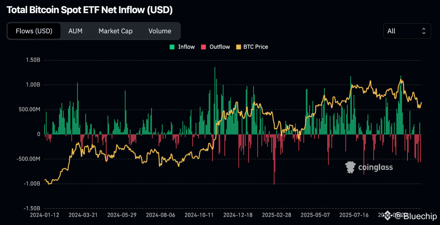Image resolution: width=440 pixels, height=225 pixels.
Task: Open the AUM tab
Action: 76,31
